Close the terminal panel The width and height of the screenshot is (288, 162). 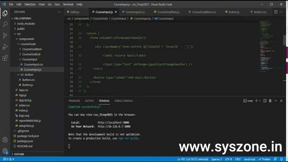[281, 101]
